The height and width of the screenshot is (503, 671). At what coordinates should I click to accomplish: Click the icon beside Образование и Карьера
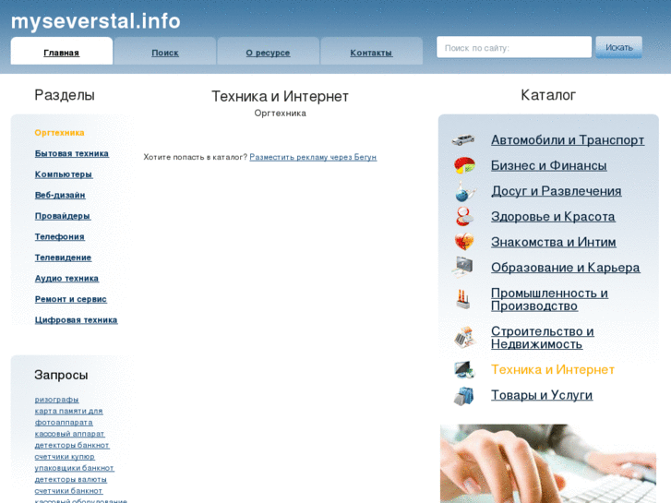pos(463,267)
